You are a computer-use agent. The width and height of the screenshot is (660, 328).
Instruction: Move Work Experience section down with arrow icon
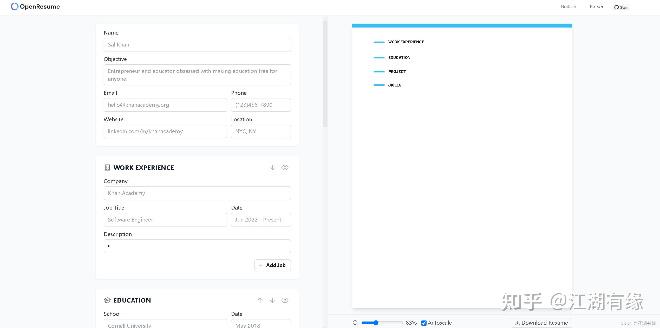point(272,168)
